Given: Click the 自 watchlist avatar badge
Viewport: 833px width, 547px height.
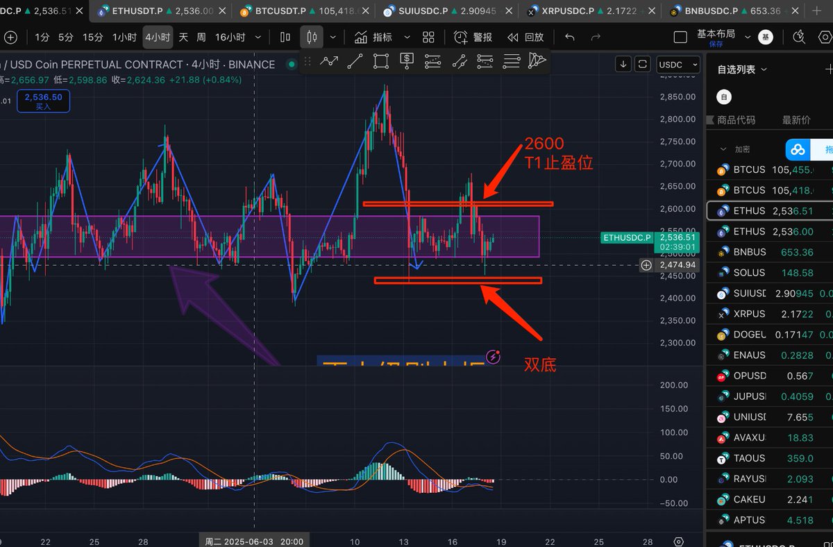Looking at the screenshot, I should coord(724,97).
